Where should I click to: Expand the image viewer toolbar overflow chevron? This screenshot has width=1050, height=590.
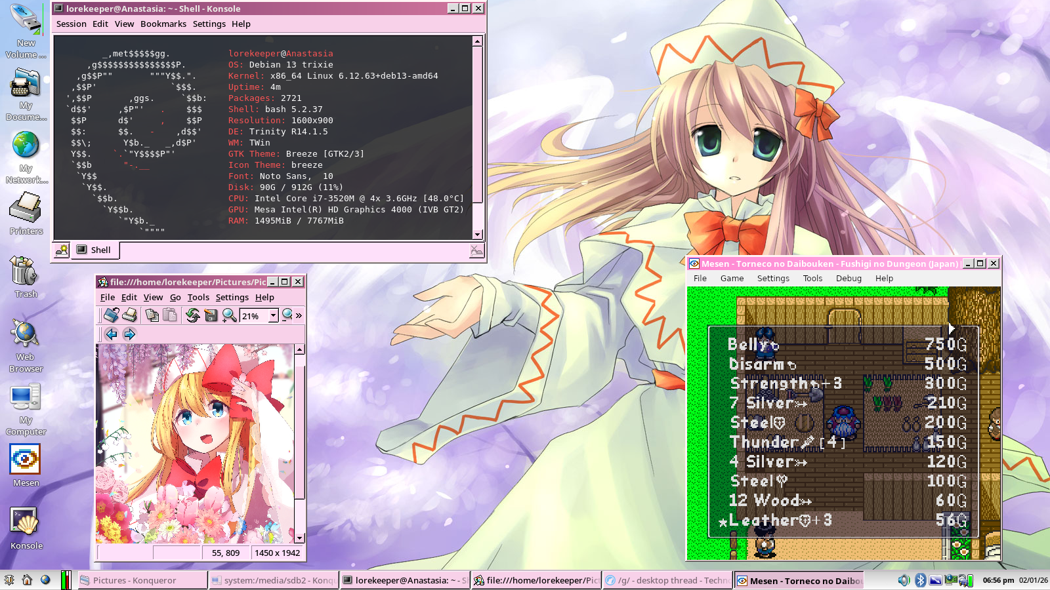[x=299, y=315]
